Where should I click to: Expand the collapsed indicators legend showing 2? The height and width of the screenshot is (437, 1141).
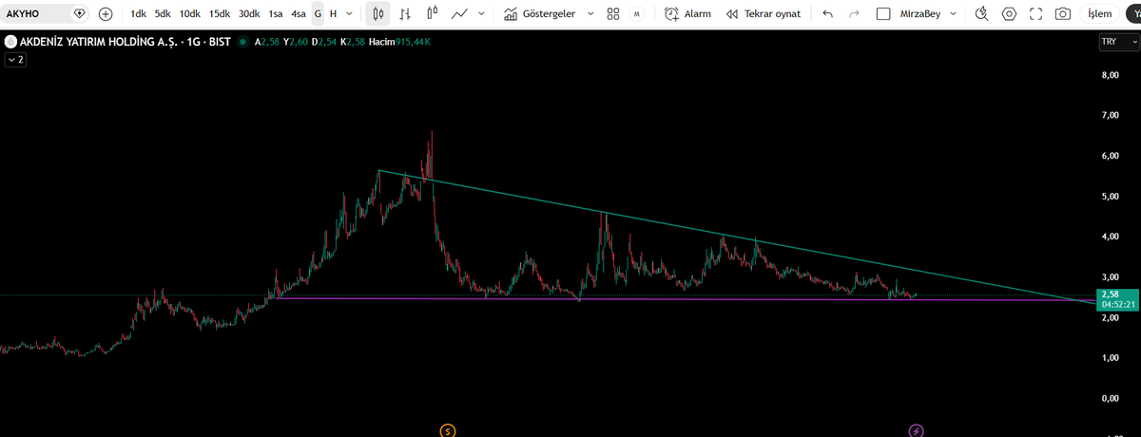(x=15, y=59)
